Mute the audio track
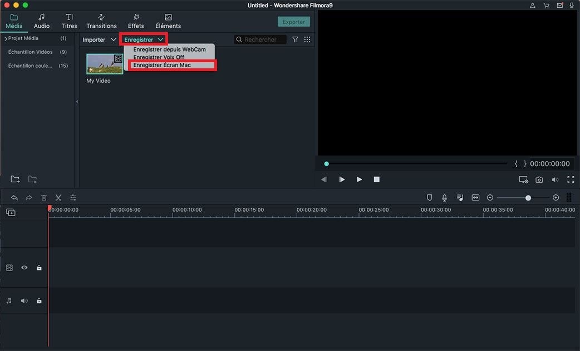This screenshot has width=580, height=351. point(24,301)
